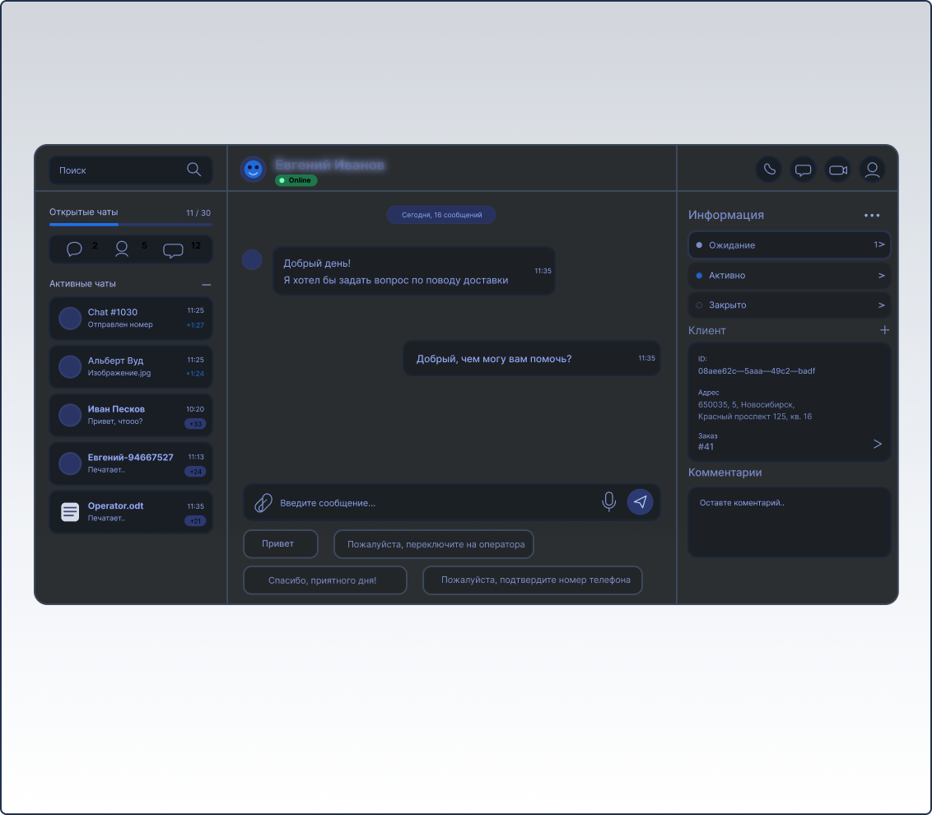Click the Введите сообщение input field
The image size is (932, 815).
(x=436, y=503)
